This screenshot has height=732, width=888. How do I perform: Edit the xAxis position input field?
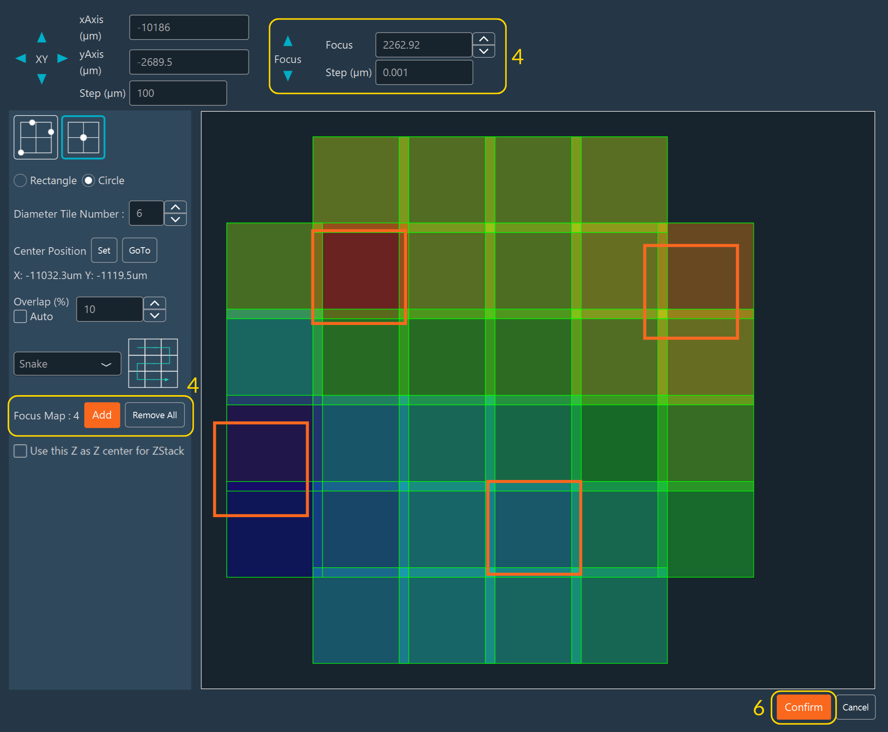coord(189,27)
